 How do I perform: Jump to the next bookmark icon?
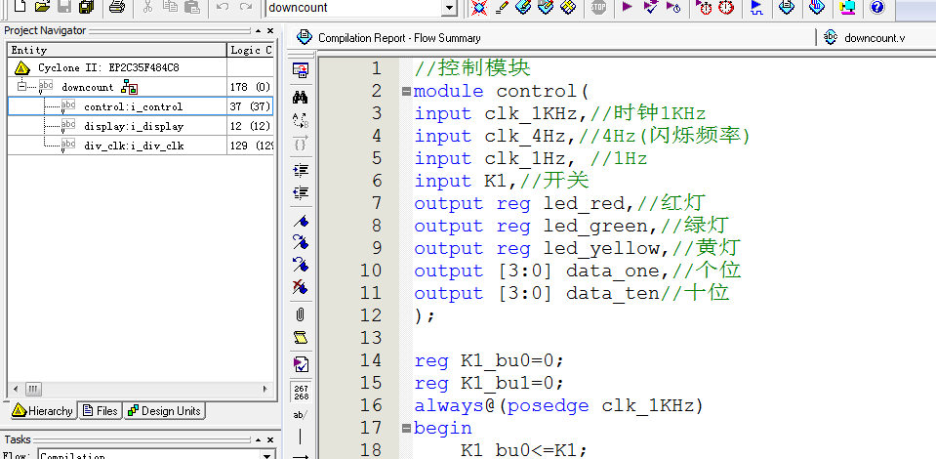301,242
